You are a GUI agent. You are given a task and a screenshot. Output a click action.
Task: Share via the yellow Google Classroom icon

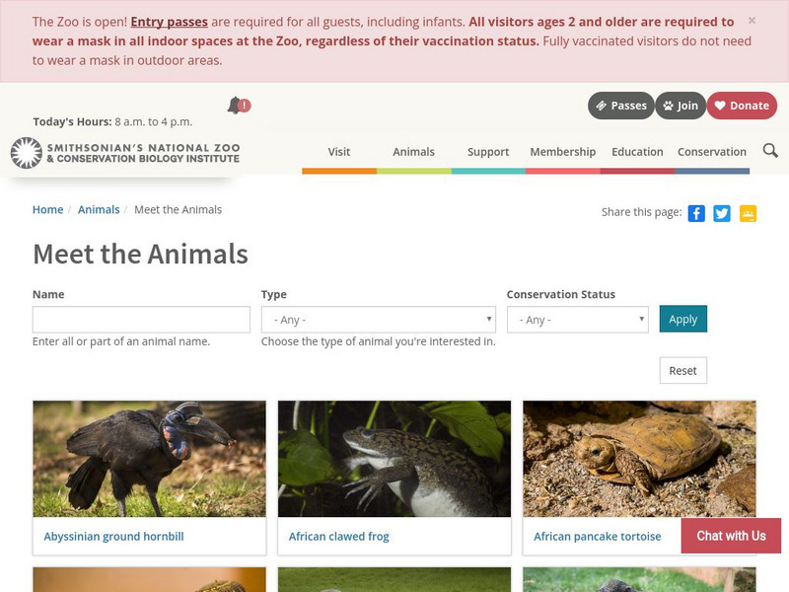coord(748,213)
